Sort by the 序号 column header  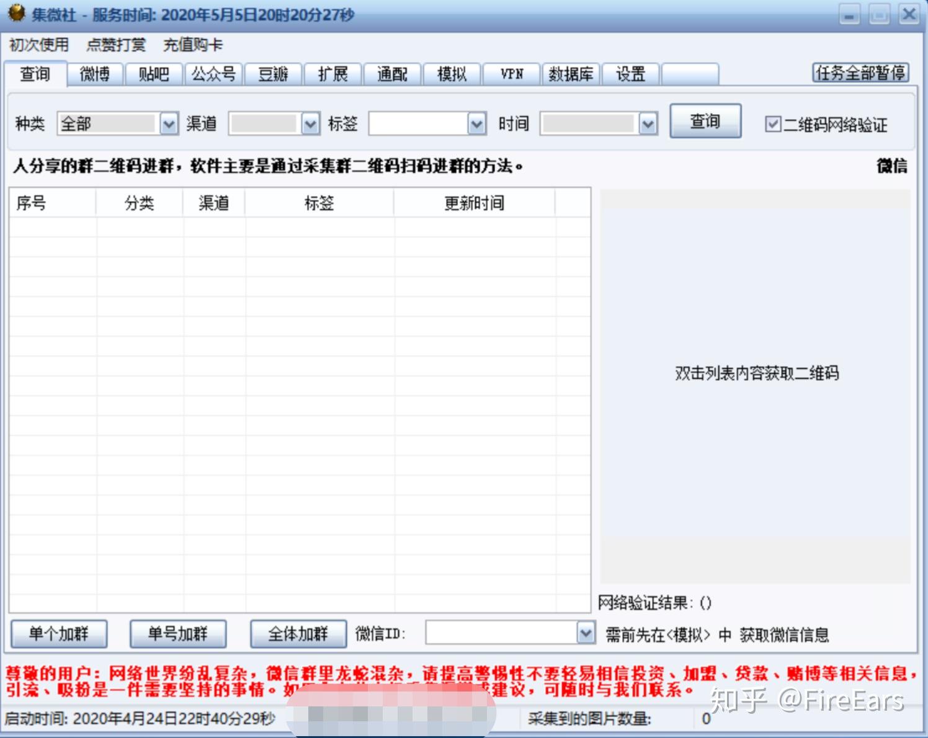(53, 203)
